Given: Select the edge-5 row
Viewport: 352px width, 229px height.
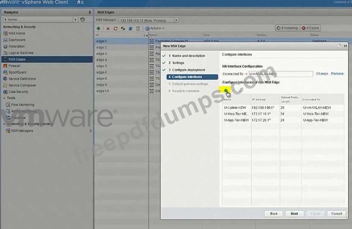Looking at the screenshot, I should tap(121, 66).
